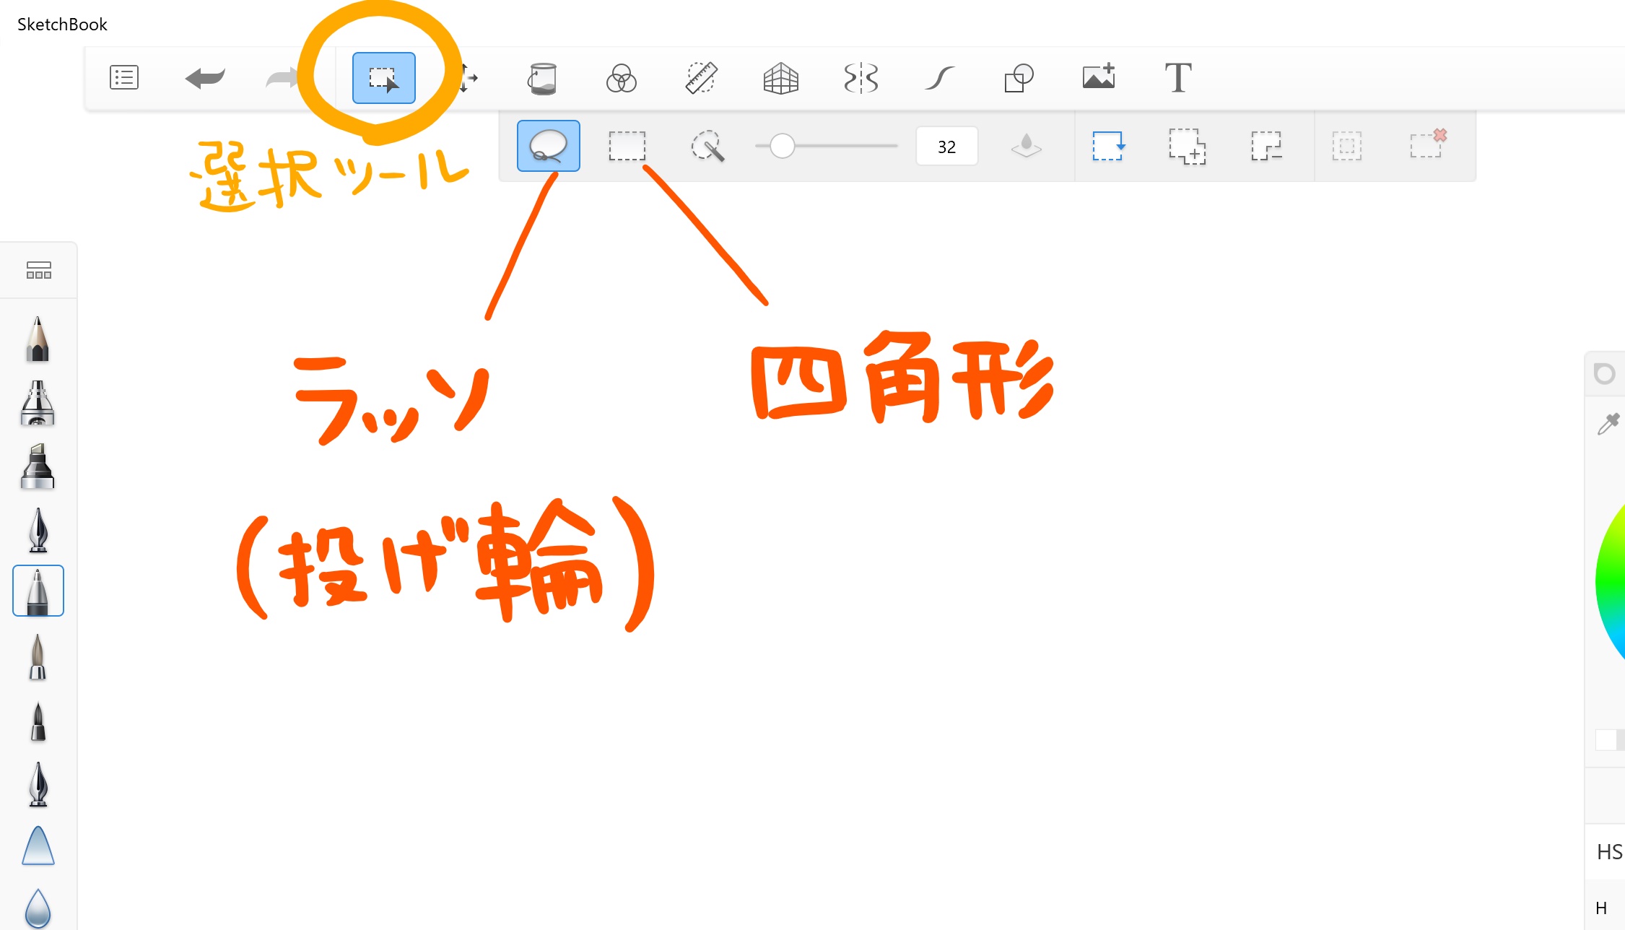Open the Brush Library grid icon

[39, 270]
